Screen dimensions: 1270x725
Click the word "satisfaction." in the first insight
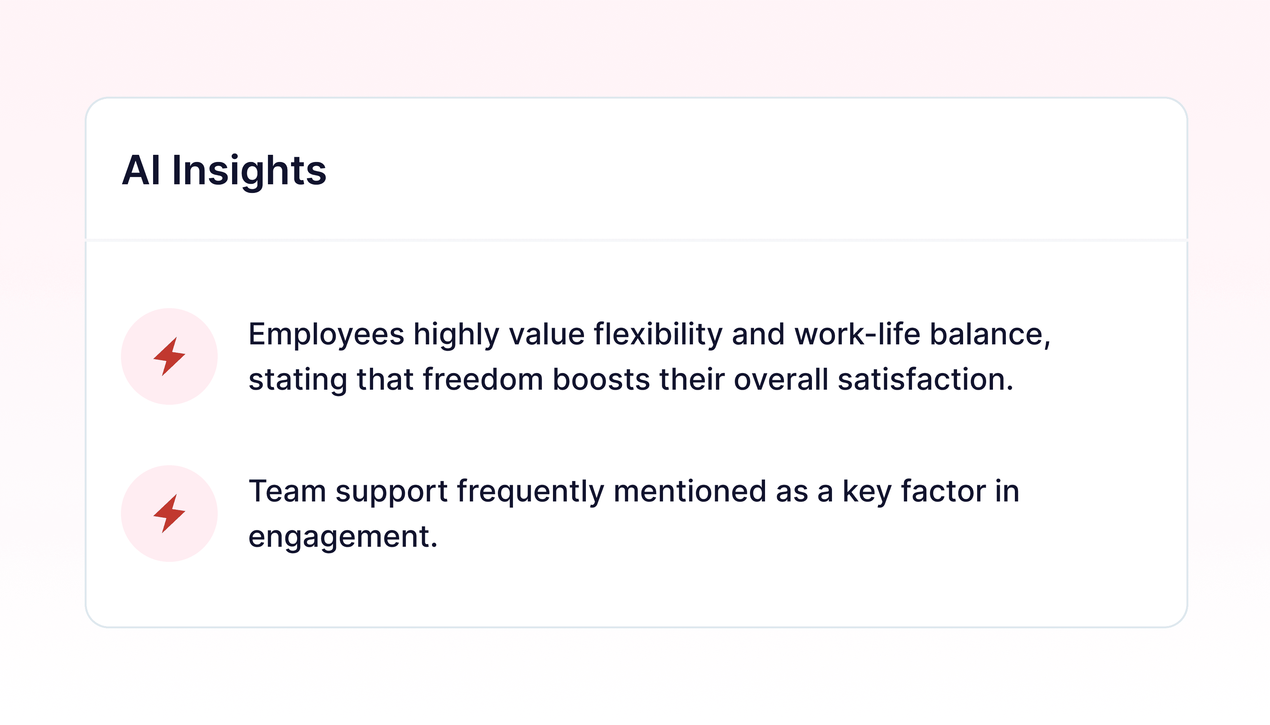(926, 379)
